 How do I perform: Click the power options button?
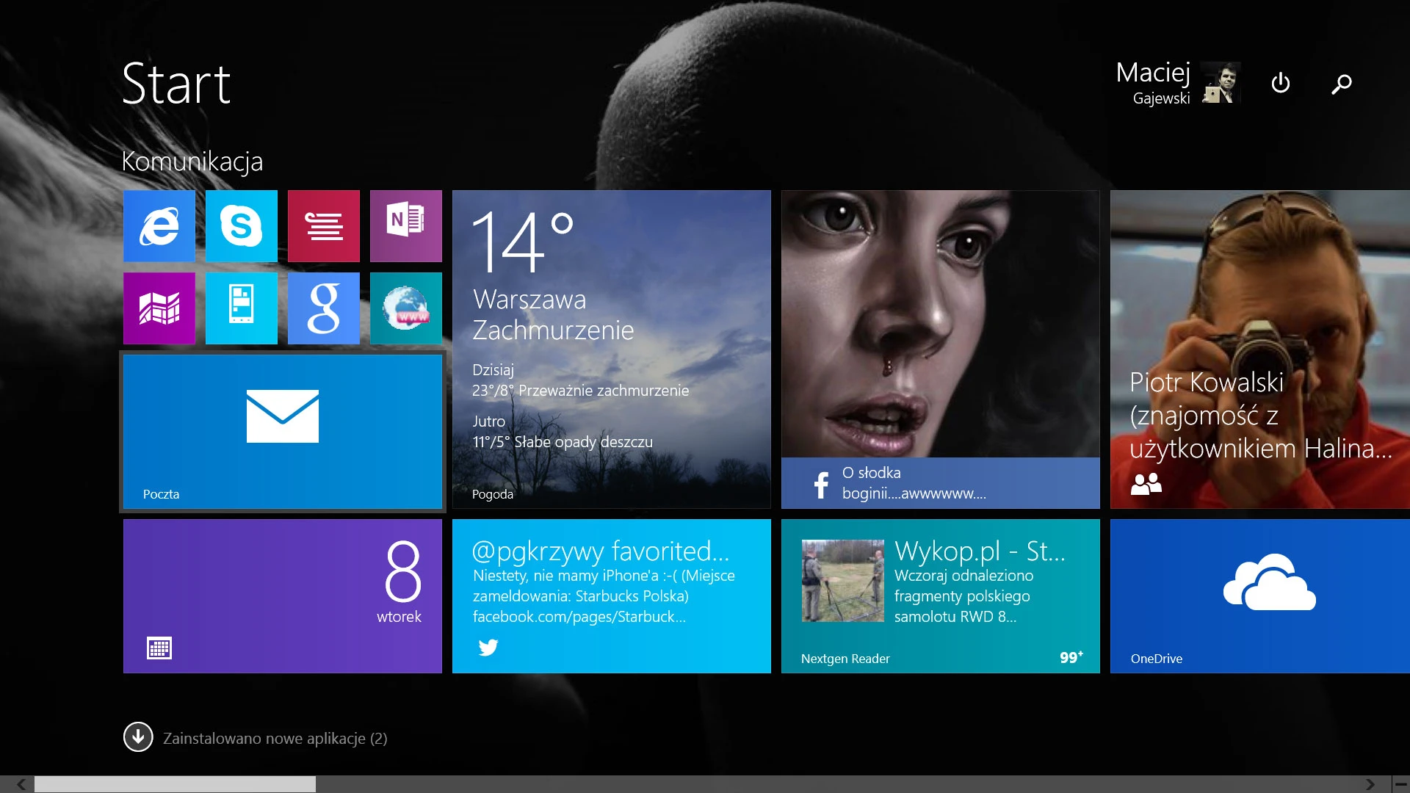(1281, 83)
